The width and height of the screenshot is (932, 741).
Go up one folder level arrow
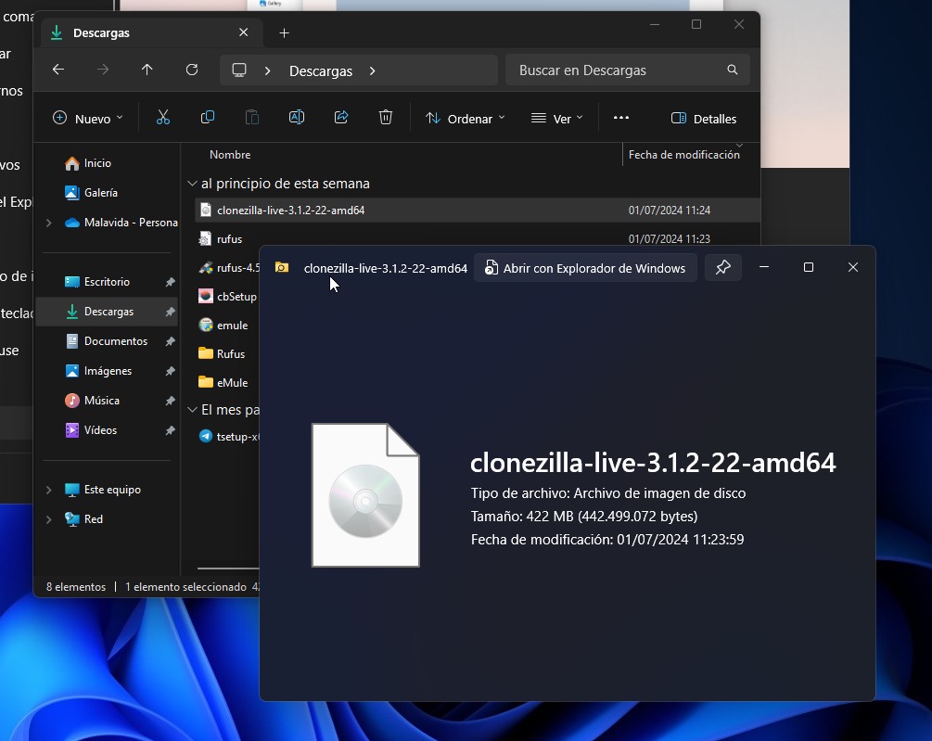coord(147,70)
